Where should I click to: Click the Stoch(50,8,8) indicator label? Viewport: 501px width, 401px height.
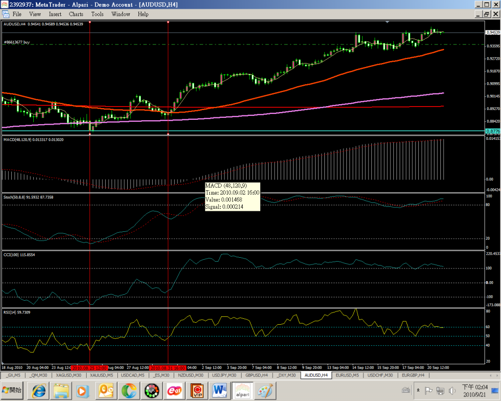point(28,197)
